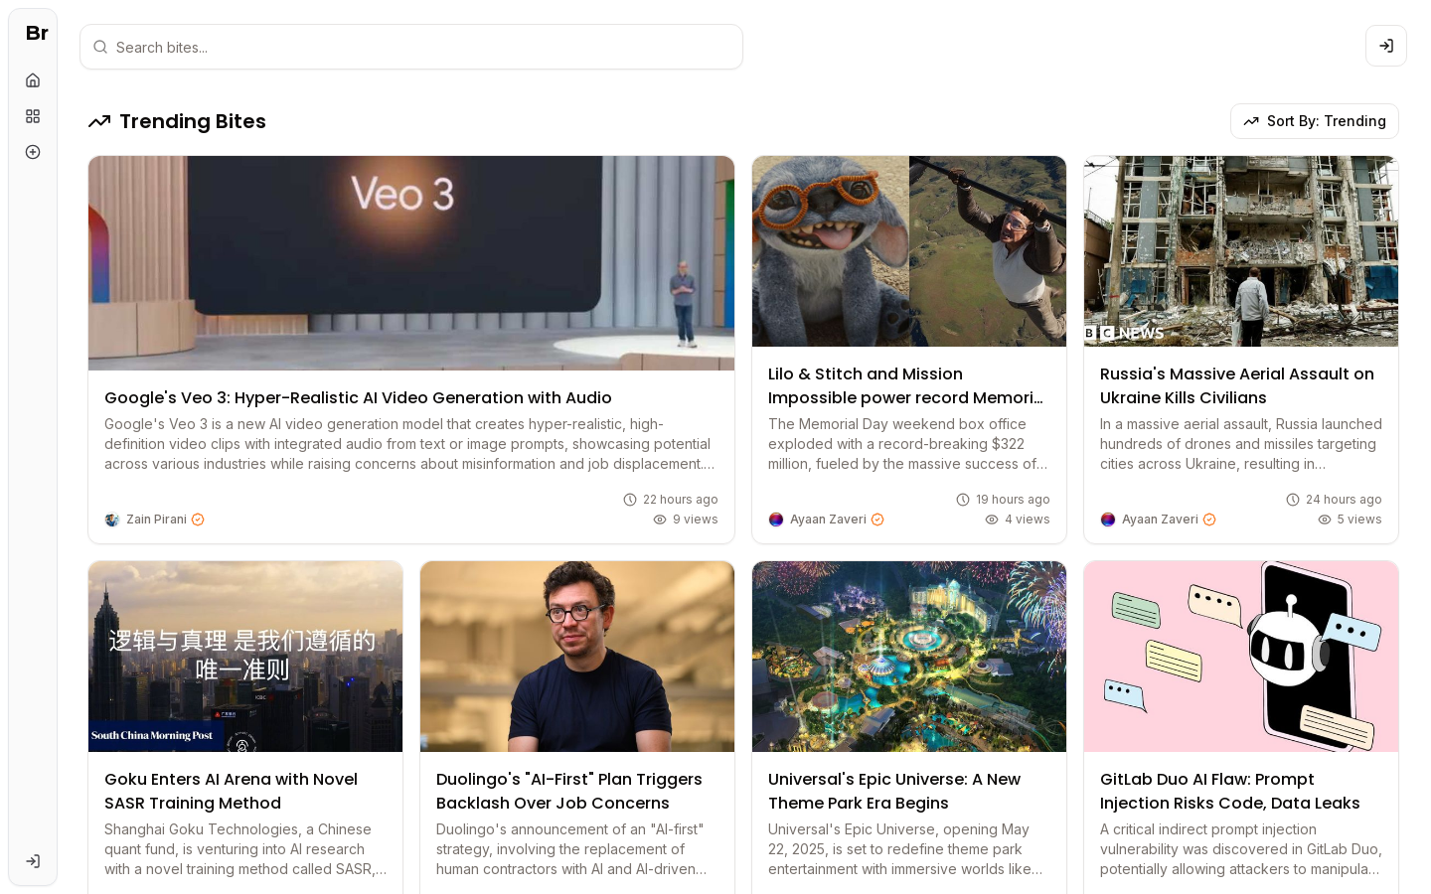Click Ayaan Zaveri avatar on Lilo card

point(776,520)
